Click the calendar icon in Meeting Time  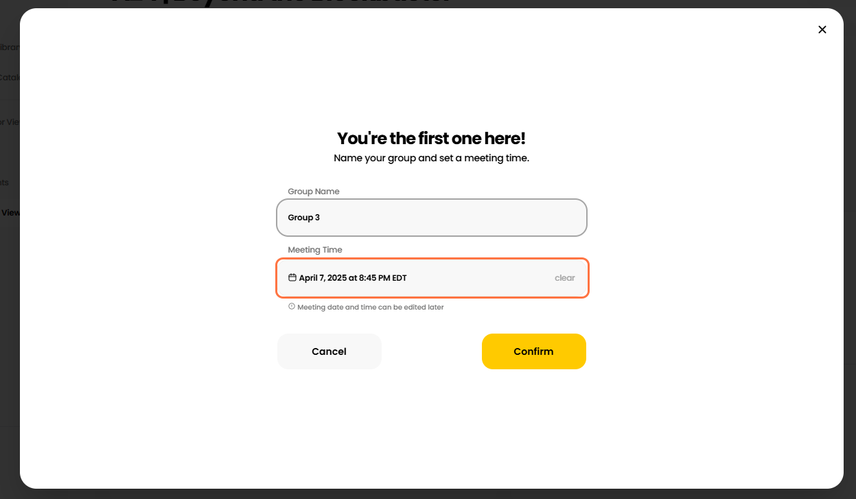click(x=292, y=278)
